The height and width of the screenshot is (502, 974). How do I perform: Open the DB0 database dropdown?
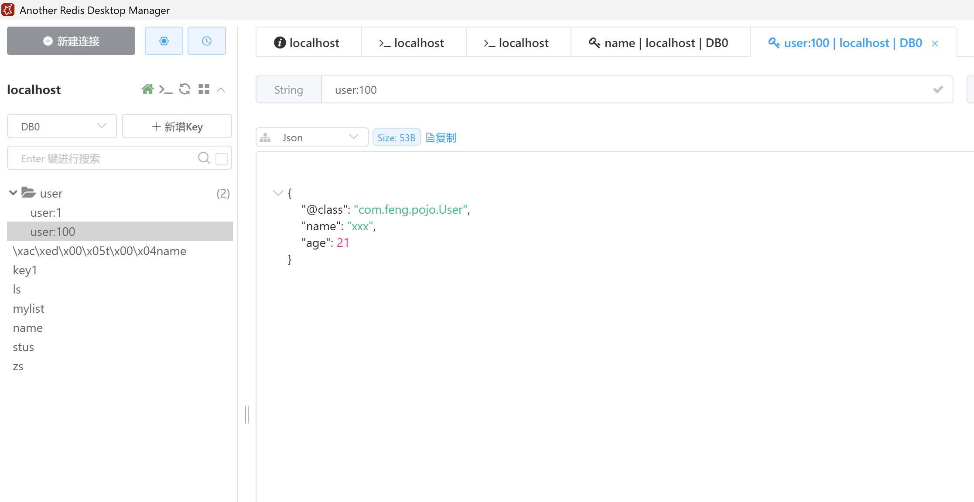click(62, 126)
